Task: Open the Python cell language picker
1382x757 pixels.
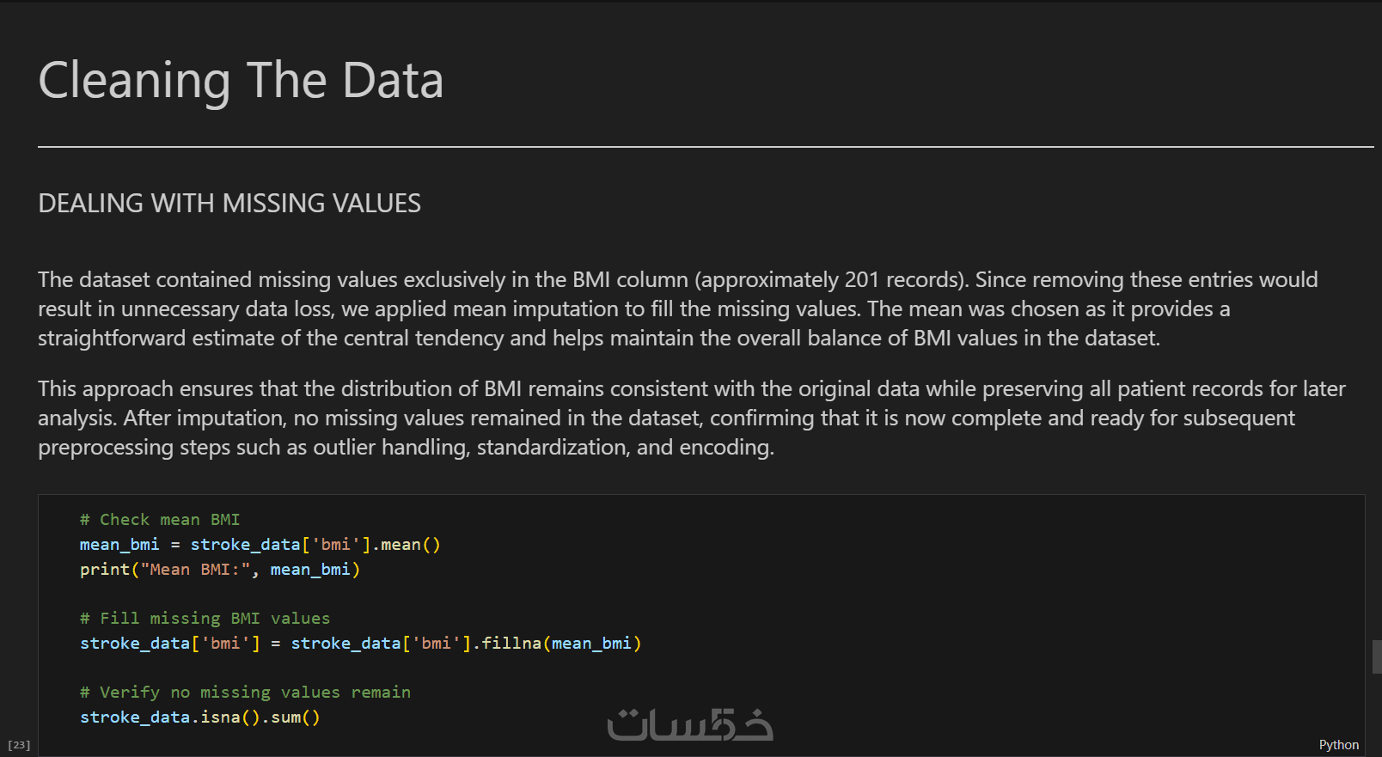Action: [x=1338, y=745]
